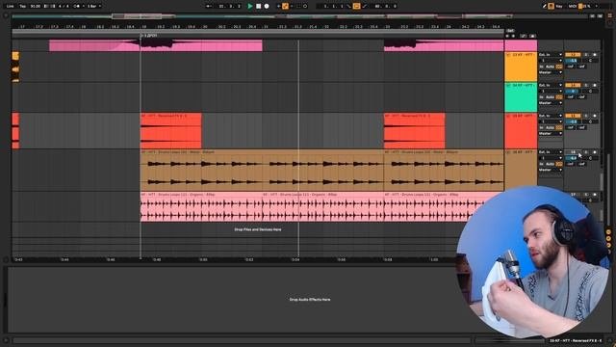Open Master output dropdown on red track
This screenshot has height=347, width=616.
click(551, 134)
